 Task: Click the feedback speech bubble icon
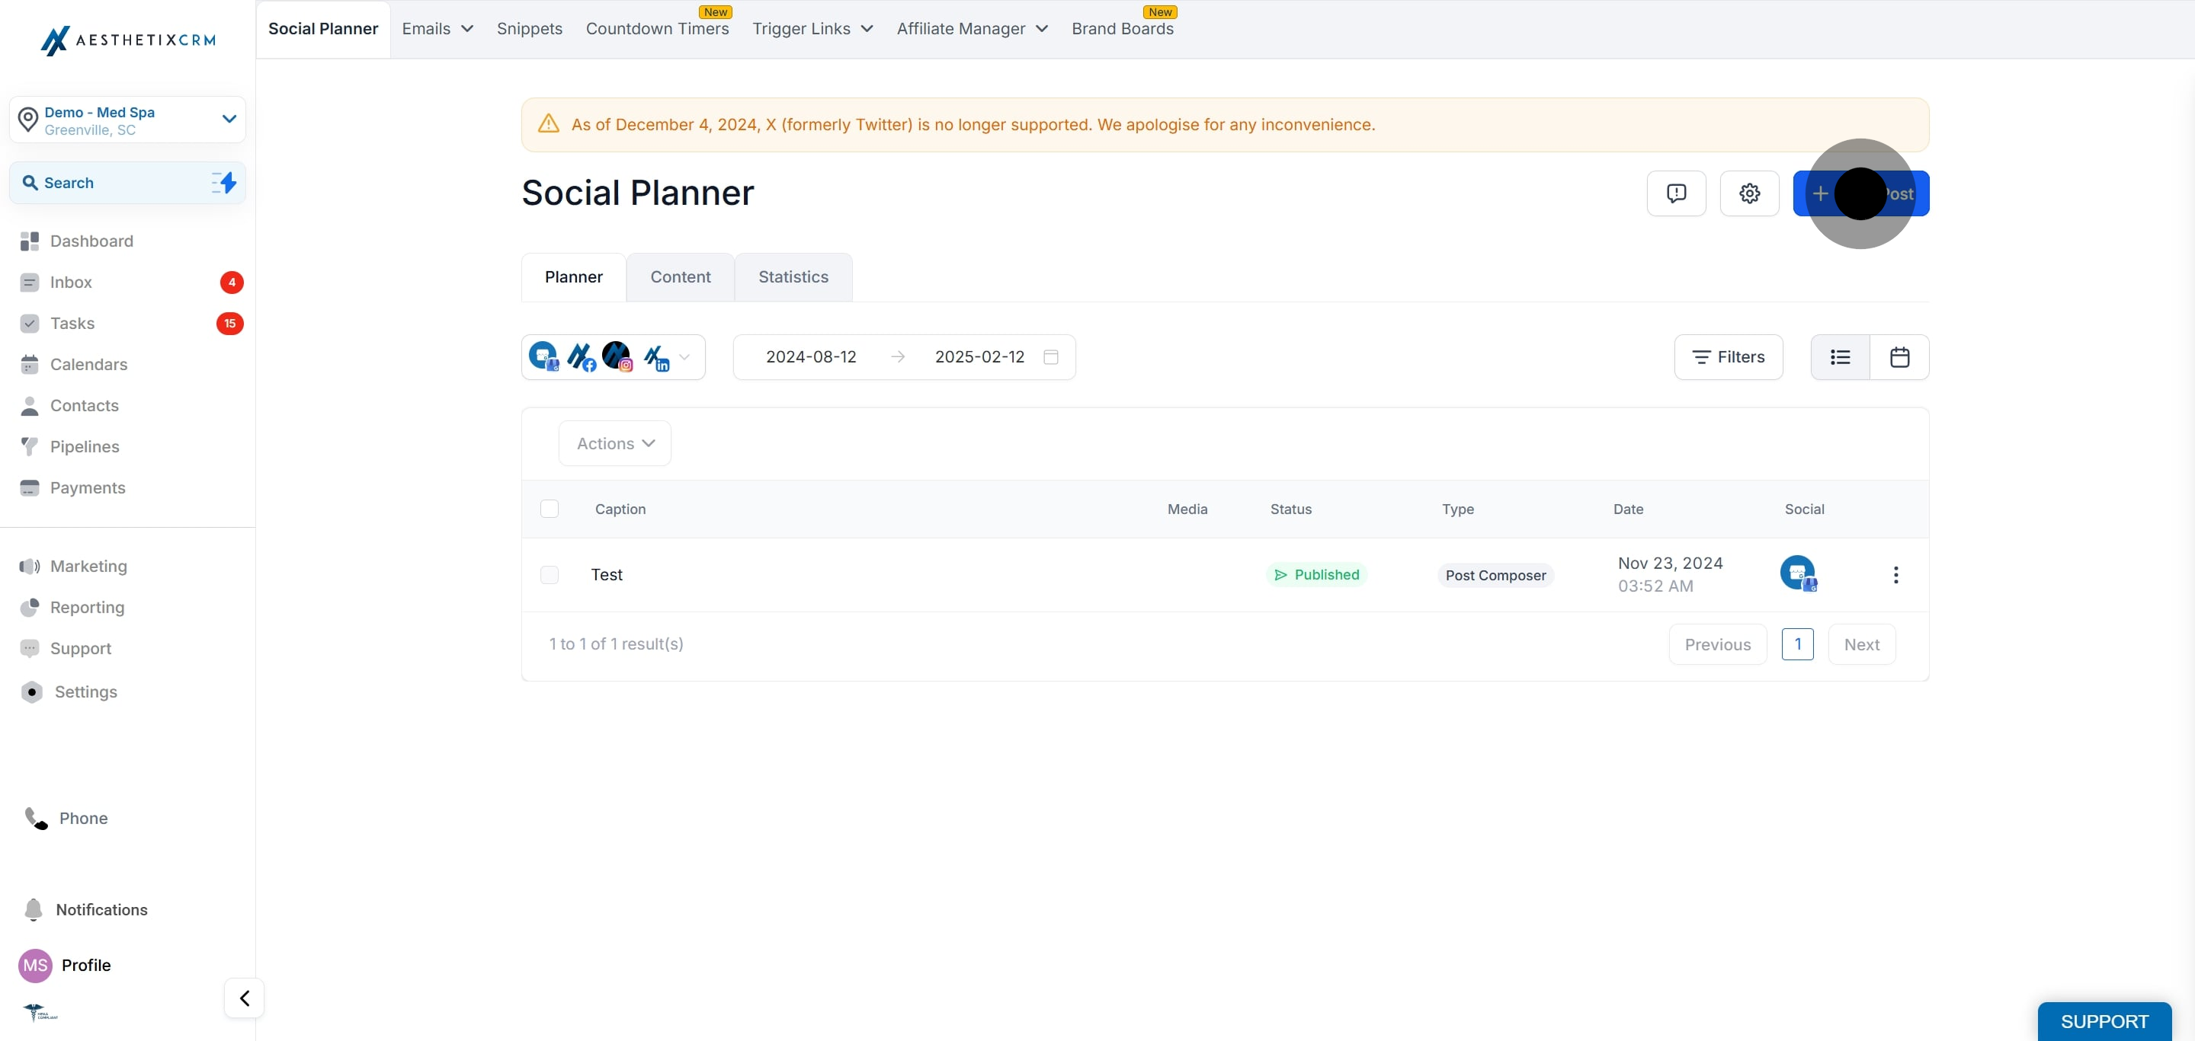[1676, 193]
